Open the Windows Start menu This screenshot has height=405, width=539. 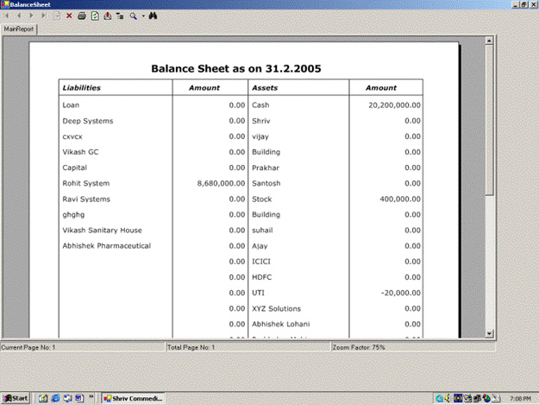16,398
